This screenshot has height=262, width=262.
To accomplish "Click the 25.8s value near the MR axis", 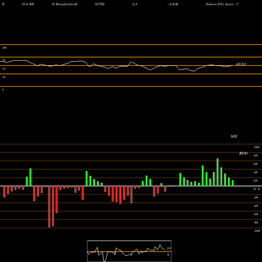I will pyautogui.click(x=243, y=154).
